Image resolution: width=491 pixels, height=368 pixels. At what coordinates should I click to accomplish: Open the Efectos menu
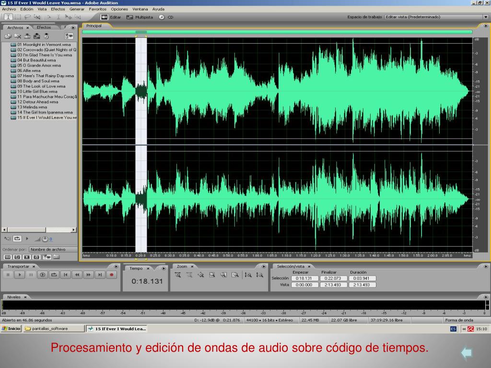tap(58, 9)
